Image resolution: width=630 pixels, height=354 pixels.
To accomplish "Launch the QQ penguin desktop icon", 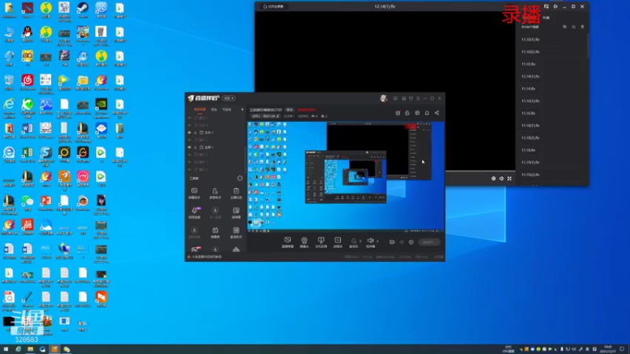I will pyautogui.click(x=28, y=32).
